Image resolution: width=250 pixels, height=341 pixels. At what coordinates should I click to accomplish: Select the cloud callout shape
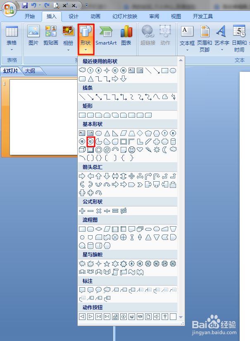click(107, 290)
